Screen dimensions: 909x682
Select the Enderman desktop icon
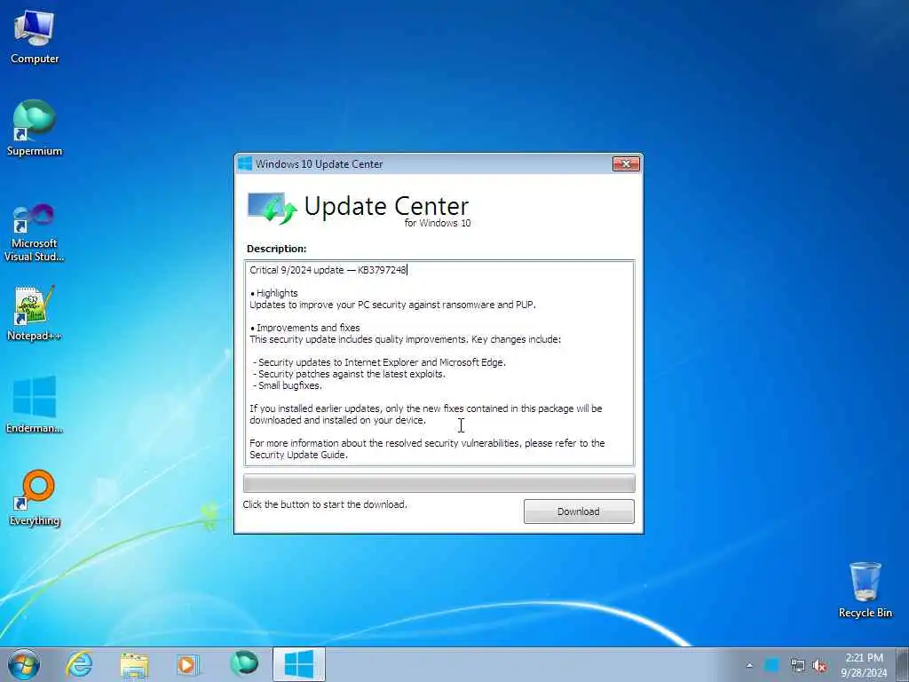click(35, 405)
